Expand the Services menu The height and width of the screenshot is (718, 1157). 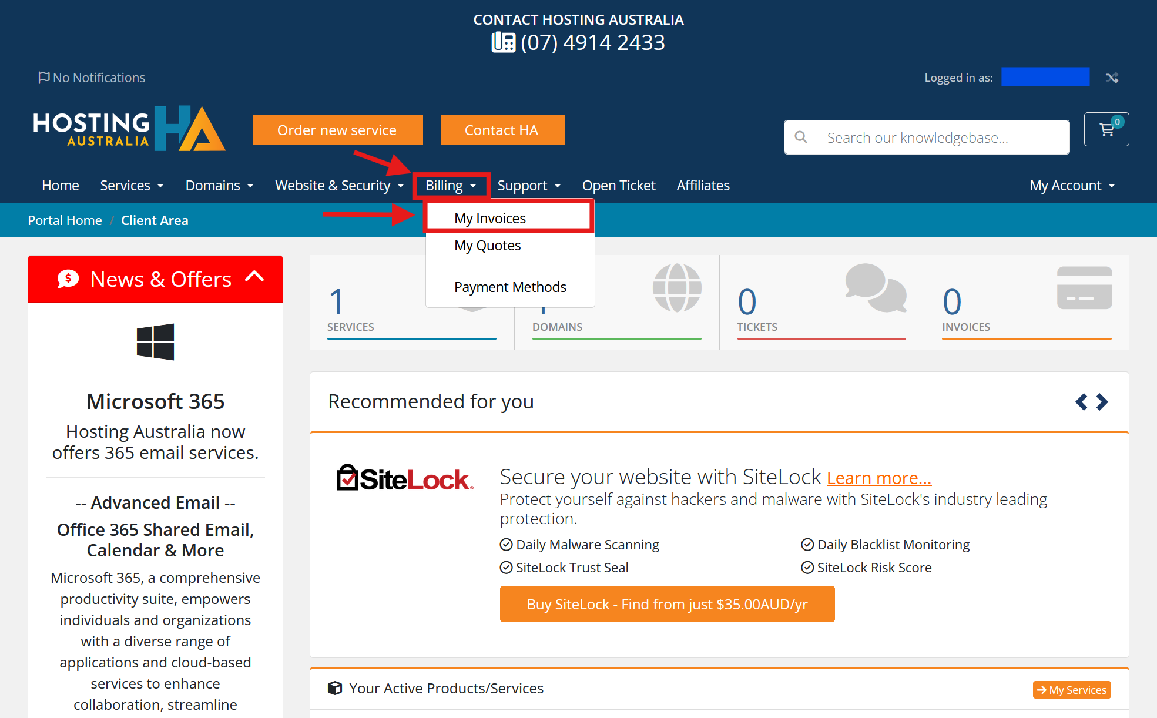132,186
